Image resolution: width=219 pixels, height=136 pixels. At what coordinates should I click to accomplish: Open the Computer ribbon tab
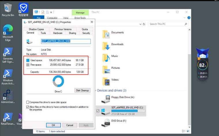click(x=52, y=18)
